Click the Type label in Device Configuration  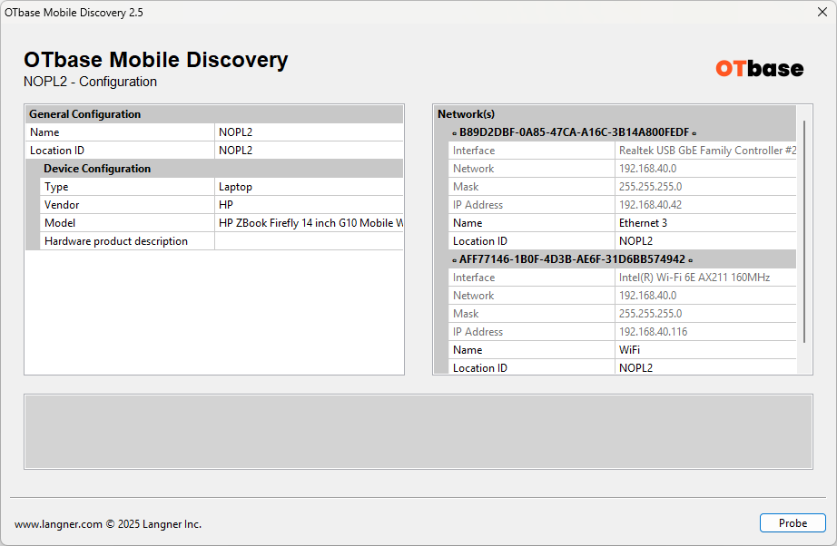[x=56, y=187]
